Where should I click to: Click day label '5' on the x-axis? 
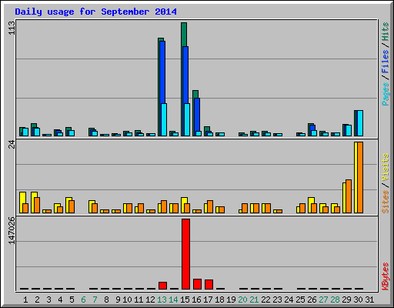(72, 300)
